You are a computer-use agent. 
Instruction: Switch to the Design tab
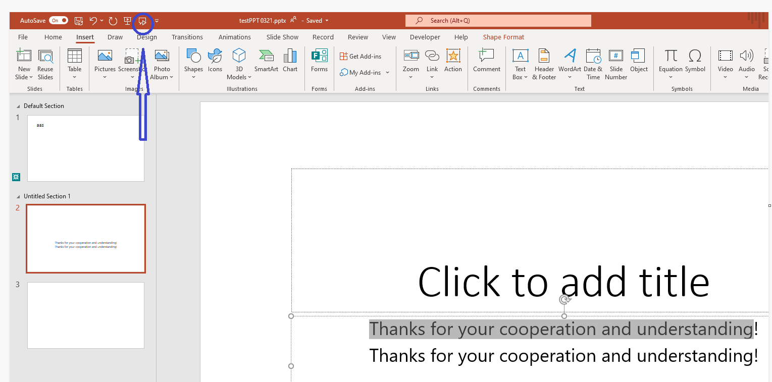click(x=147, y=37)
